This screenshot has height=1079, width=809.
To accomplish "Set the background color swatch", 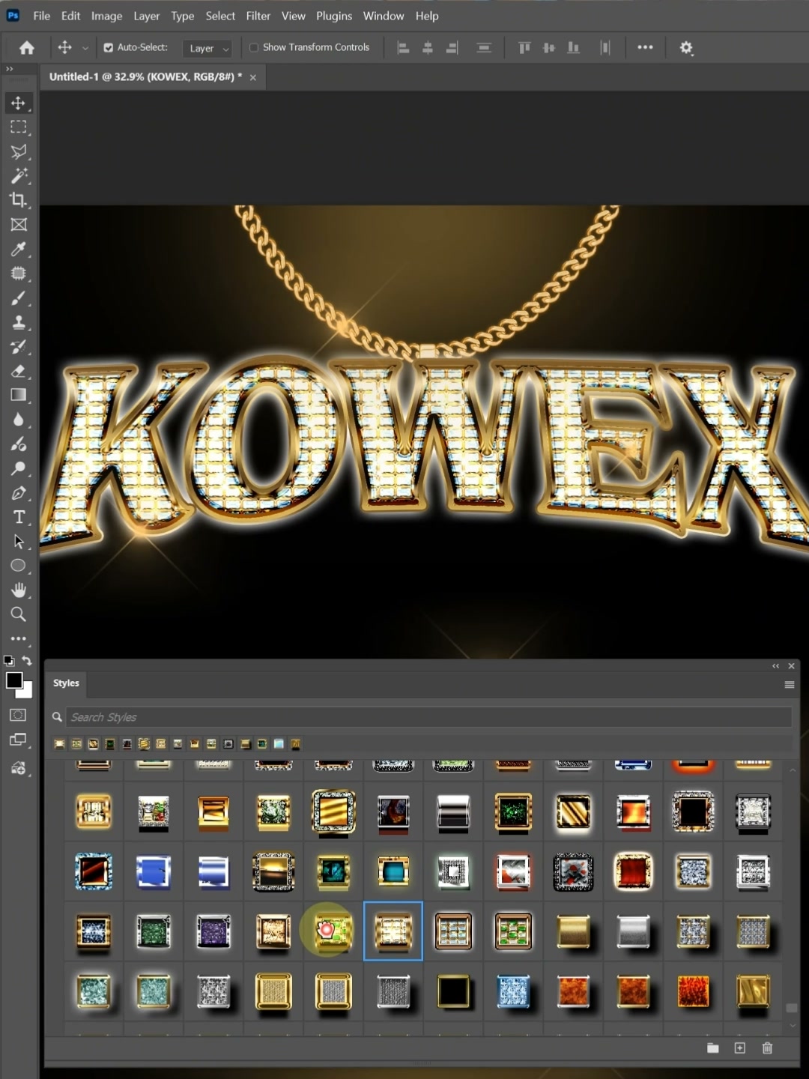I will (x=27, y=692).
